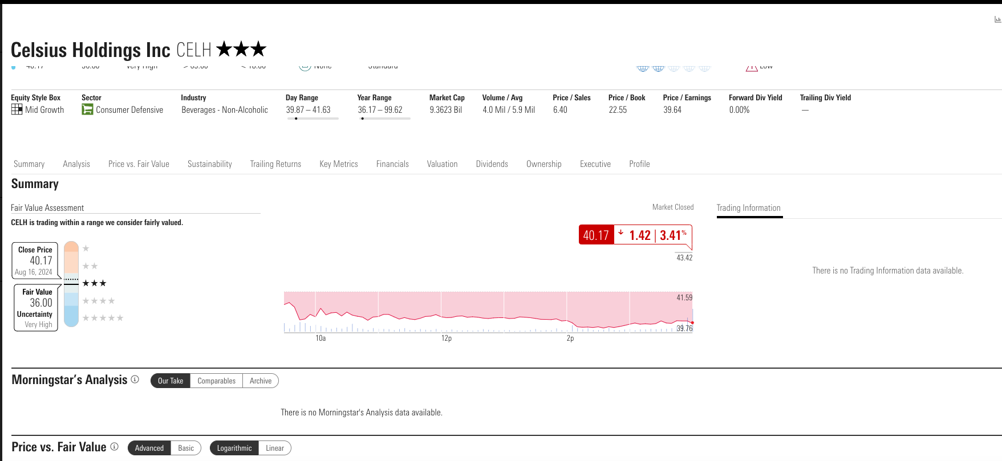
Task: Click the Close Price 40.17 box
Action: [x=35, y=260]
